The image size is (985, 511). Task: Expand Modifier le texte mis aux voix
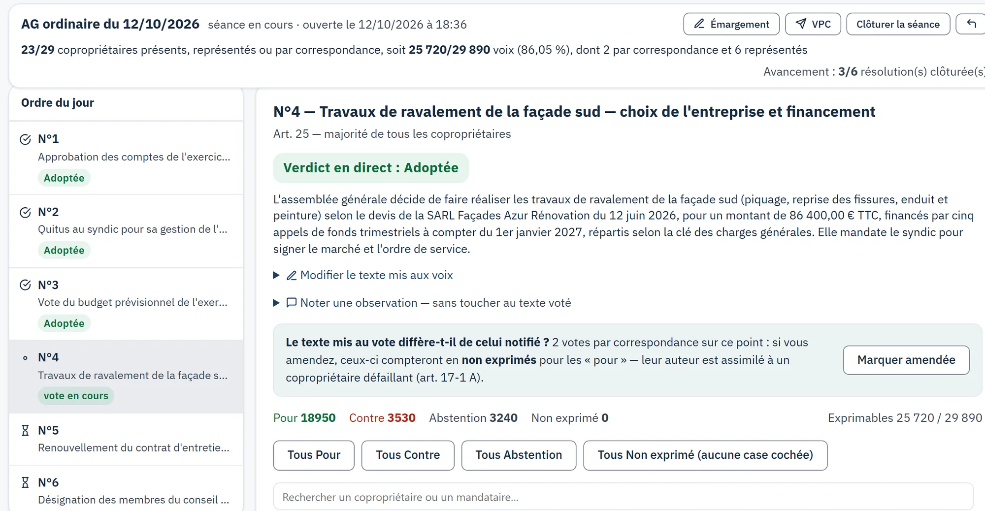point(363,275)
